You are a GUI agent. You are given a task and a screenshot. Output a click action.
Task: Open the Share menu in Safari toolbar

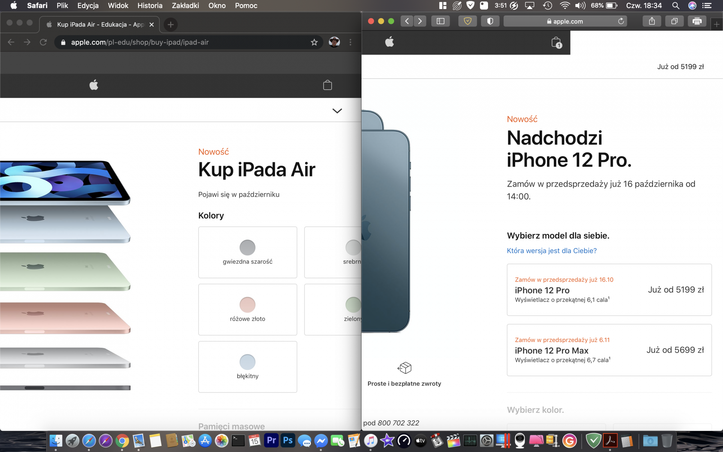652,21
